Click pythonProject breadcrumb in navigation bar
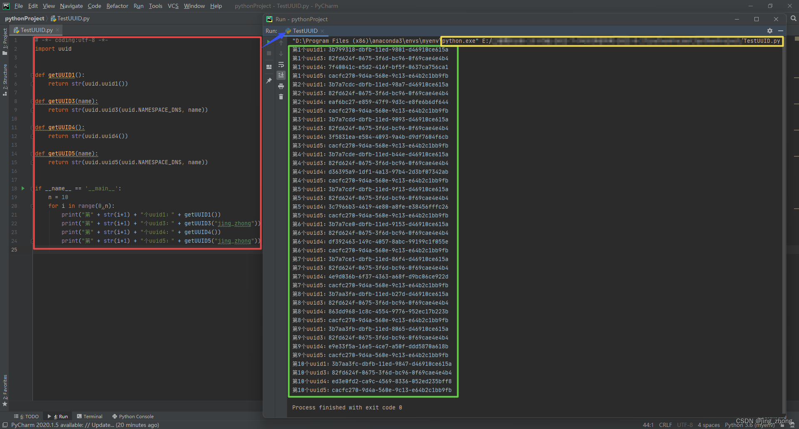 (25, 18)
